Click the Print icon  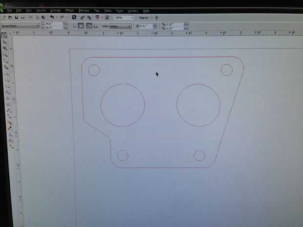(22, 18)
